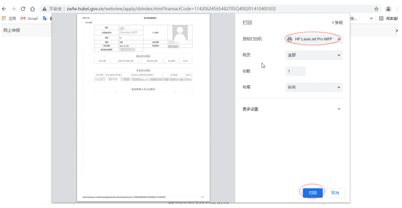This screenshot has height=208, width=402.
Task: Open the Apps grid shortcut
Action: [x=4, y=18]
